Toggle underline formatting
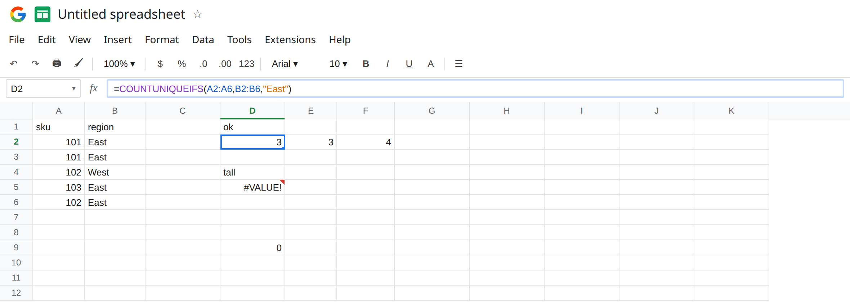 [x=409, y=64]
